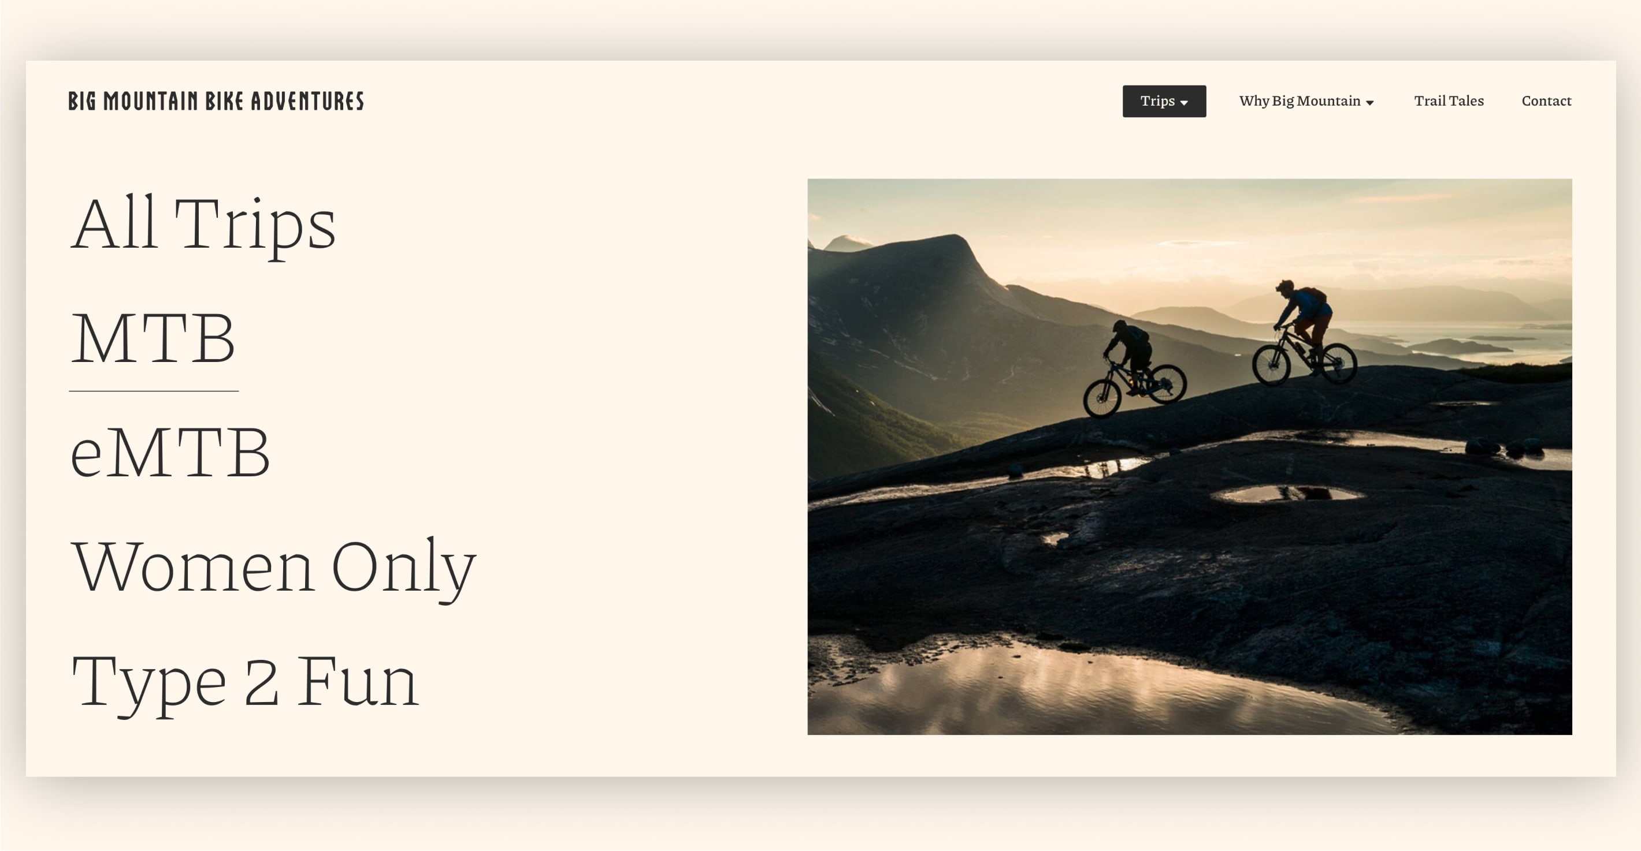
Task: Click the underline rule beneath MTB
Action: (x=154, y=391)
